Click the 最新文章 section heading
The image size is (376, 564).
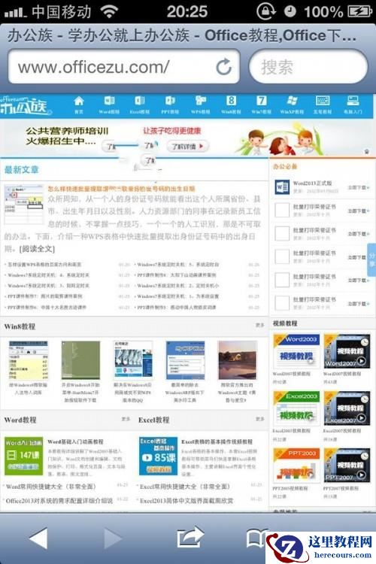[22, 170]
